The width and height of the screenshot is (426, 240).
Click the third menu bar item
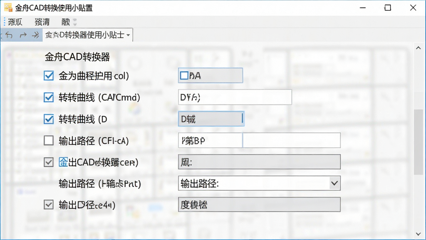click(x=65, y=22)
